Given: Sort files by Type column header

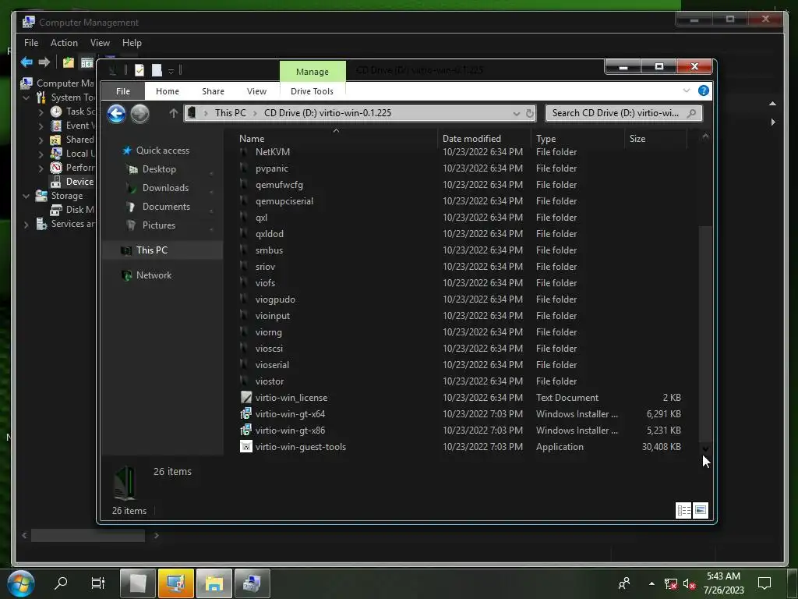Looking at the screenshot, I should tap(577, 139).
